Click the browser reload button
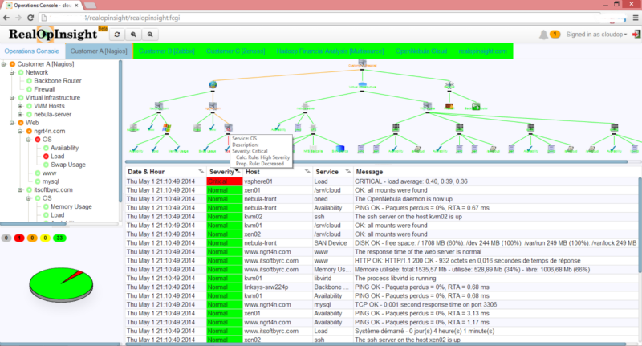 30,18
